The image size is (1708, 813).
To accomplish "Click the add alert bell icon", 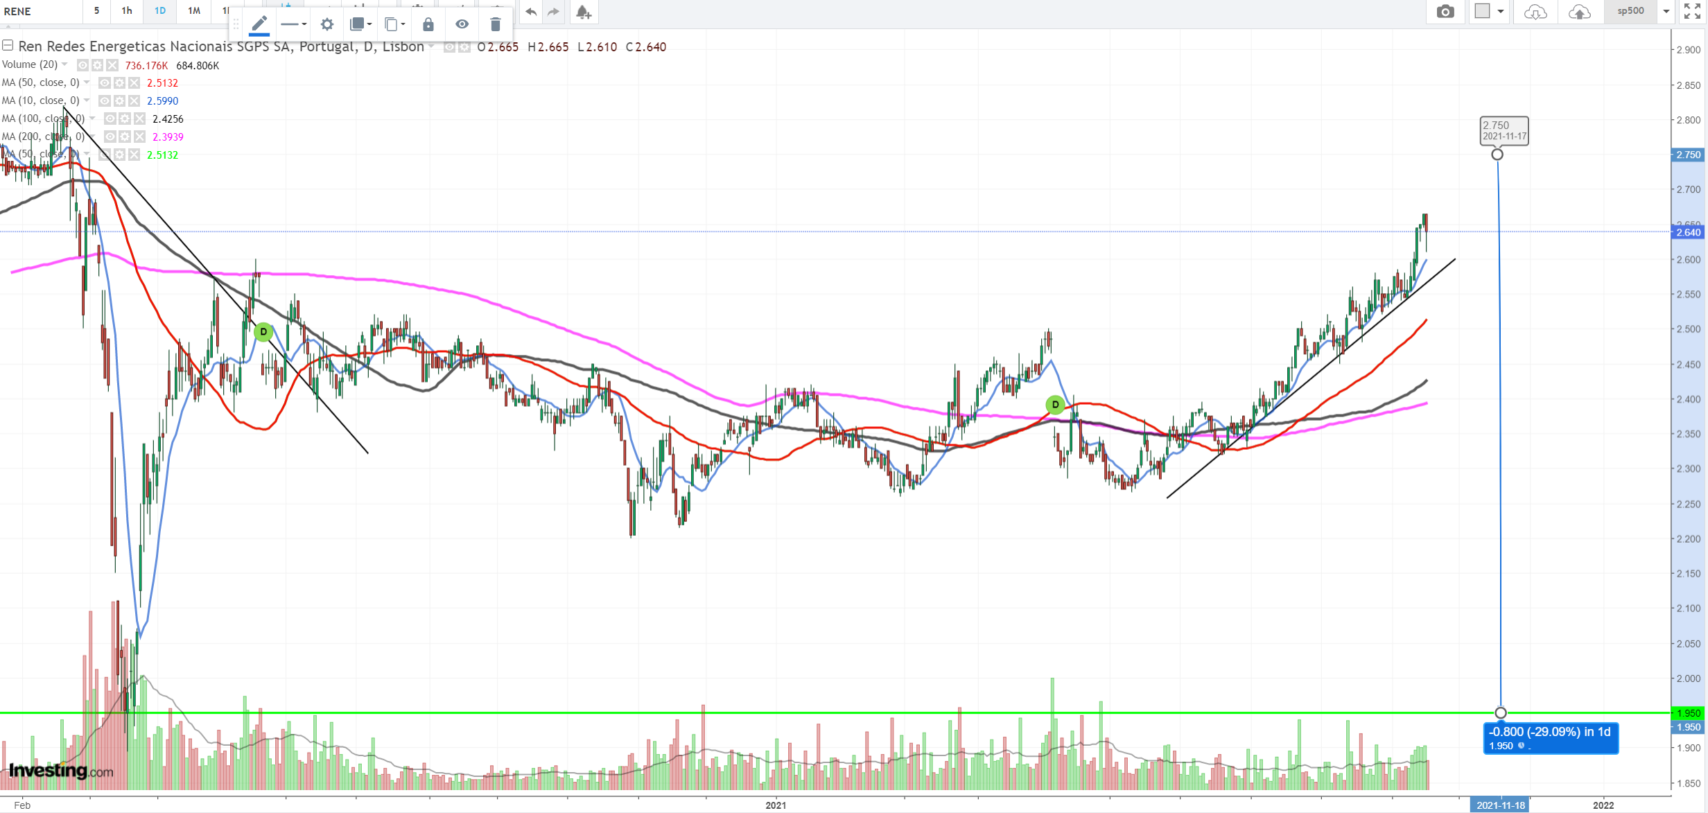I will (583, 12).
